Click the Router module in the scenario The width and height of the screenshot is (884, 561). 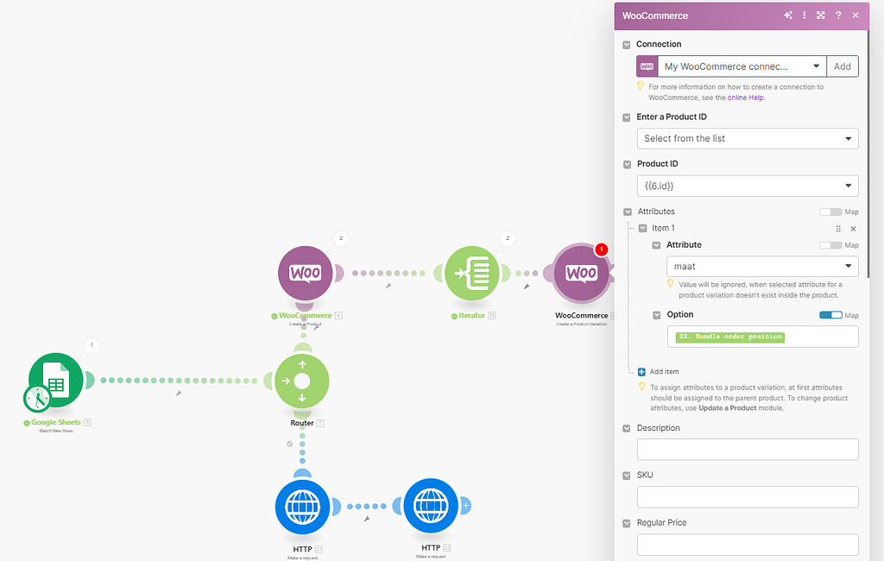point(302,380)
